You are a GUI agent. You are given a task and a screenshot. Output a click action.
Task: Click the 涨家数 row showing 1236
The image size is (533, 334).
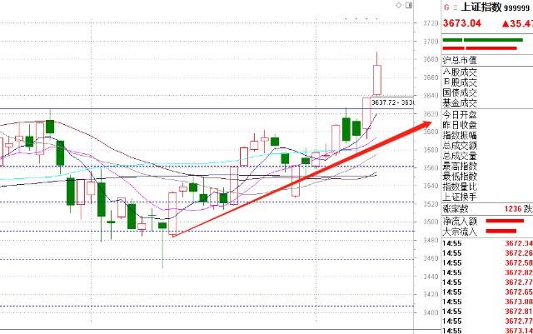click(486, 209)
